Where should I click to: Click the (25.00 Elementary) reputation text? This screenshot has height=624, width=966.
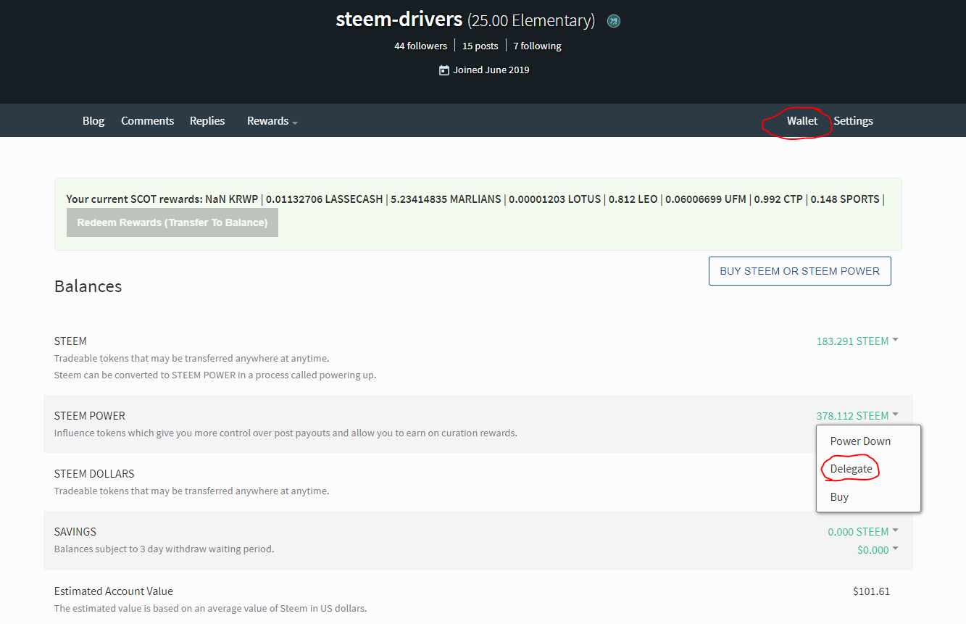click(531, 21)
